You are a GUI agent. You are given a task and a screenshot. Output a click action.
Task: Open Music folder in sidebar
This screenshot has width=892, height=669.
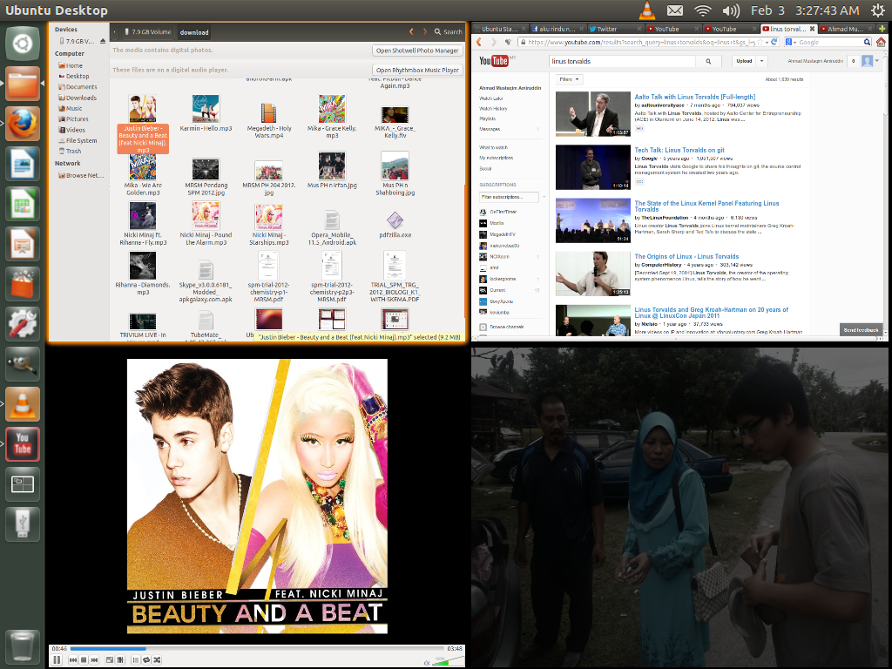pyautogui.click(x=71, y=109)
